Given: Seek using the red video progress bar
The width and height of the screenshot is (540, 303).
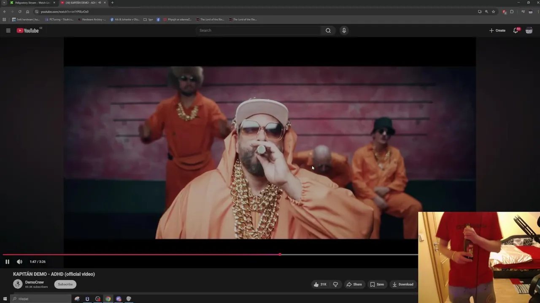Looking at the screenshot, I should [x=141, y=255].
